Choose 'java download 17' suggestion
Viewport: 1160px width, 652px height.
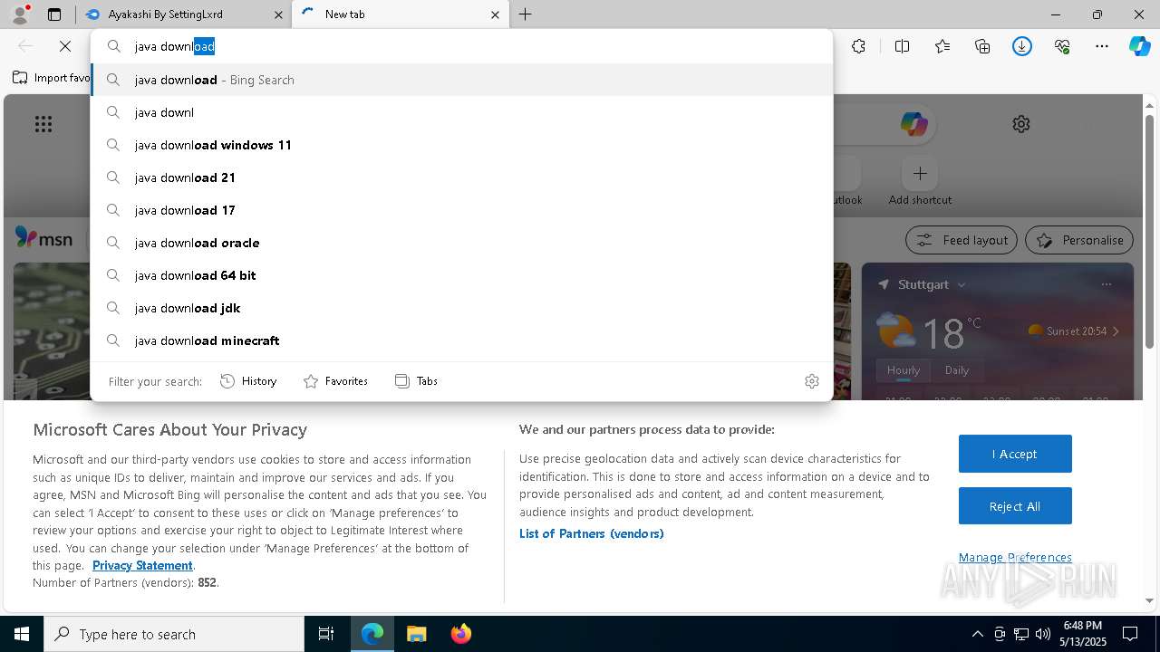(462, 210)
